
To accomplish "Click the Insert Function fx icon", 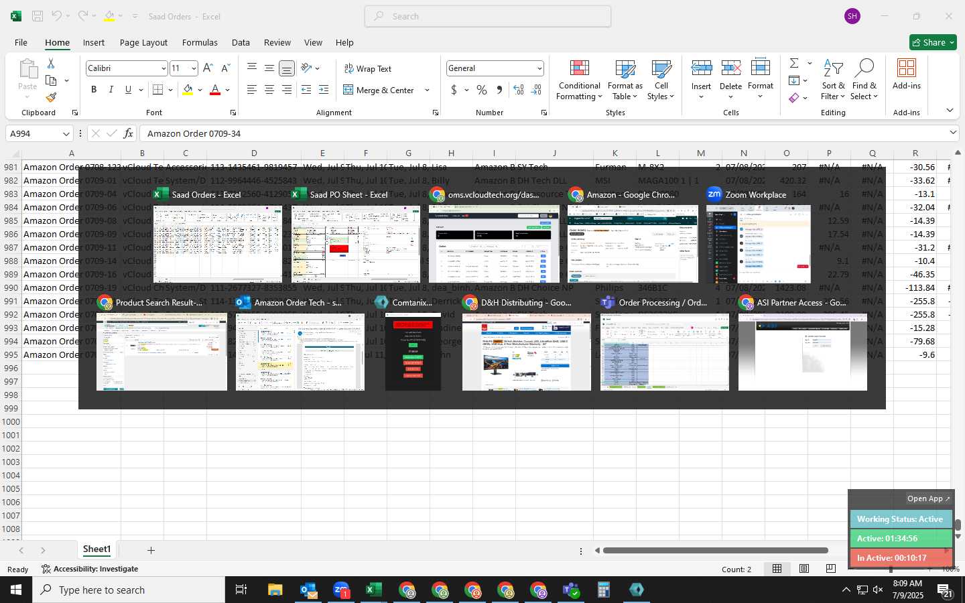I will point(128,133).
